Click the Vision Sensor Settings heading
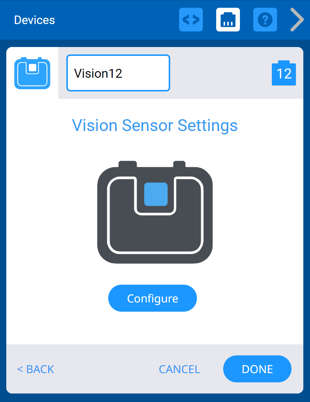 pyautogui.click(x=155, y=125)
